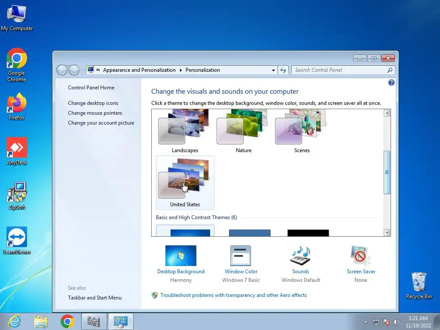Open Desktop Background icon
The image size is (440, 330).
[x=181, y=256]
